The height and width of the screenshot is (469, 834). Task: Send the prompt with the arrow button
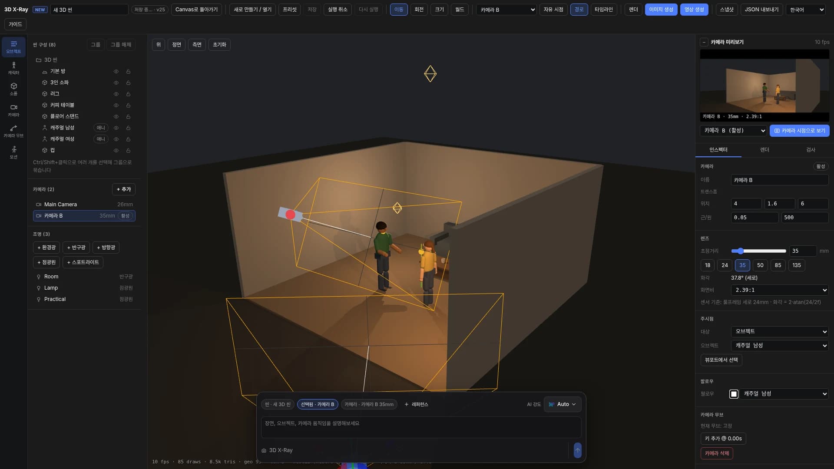(577, 450)
